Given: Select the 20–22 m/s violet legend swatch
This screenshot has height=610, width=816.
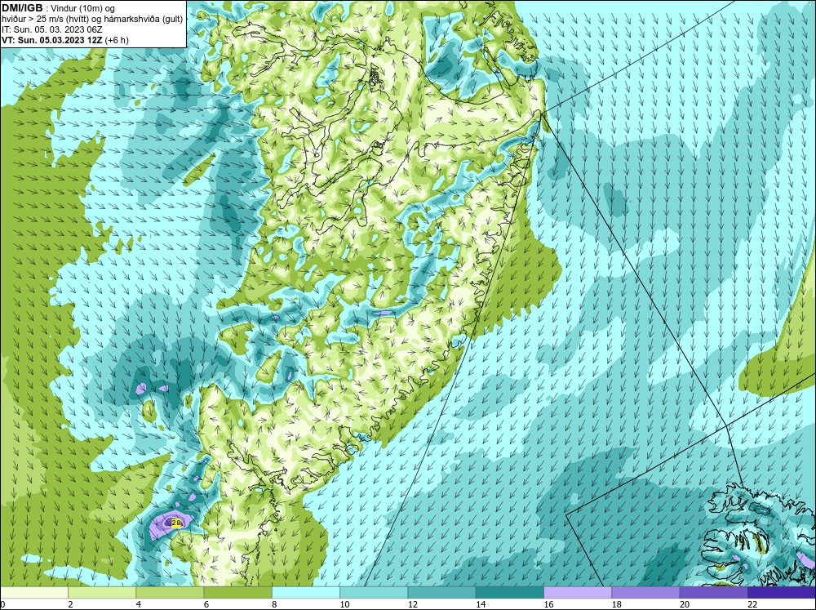Looking at the screenshot, I should [x=714, y=592].
